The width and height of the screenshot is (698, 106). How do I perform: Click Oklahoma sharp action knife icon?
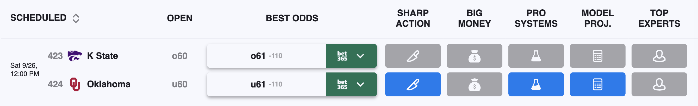pos(413,84)
